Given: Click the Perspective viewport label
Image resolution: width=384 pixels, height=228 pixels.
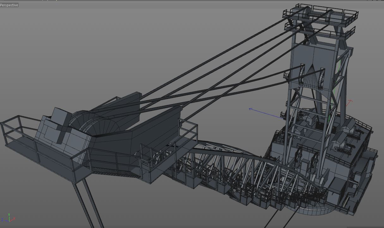Looking at the screenshot, I should coord(9,5).
